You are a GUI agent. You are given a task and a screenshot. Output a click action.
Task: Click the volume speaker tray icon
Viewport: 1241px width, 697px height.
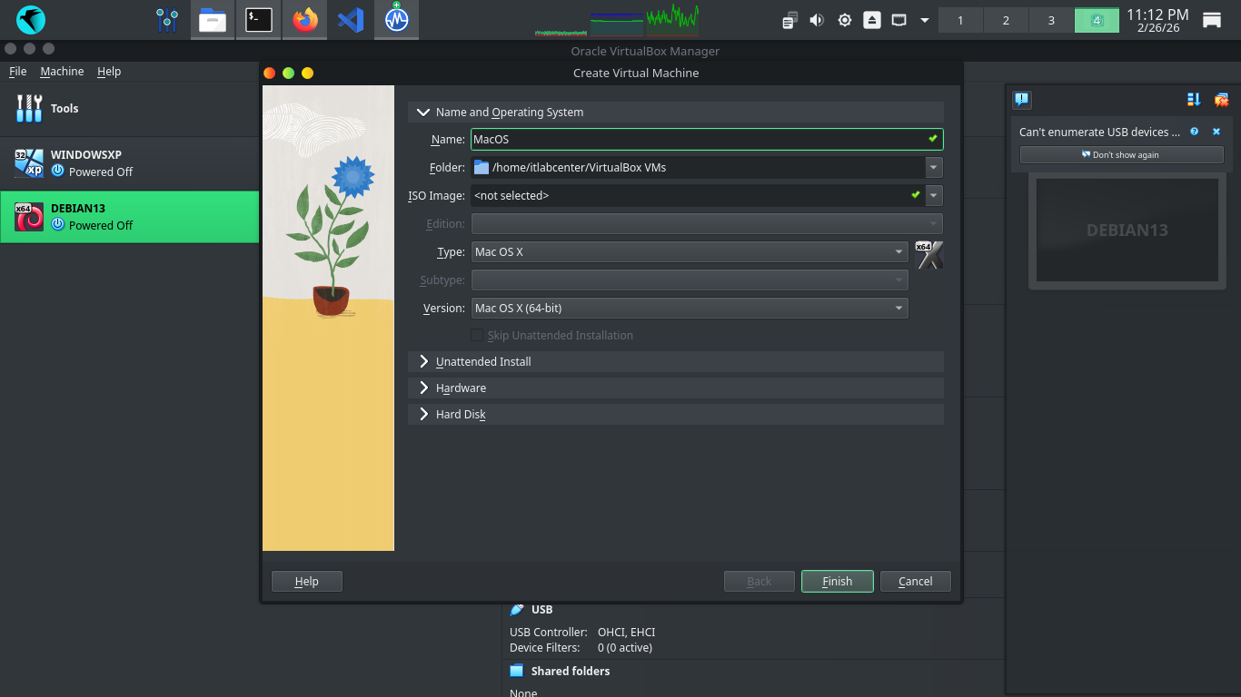[817, 20]
